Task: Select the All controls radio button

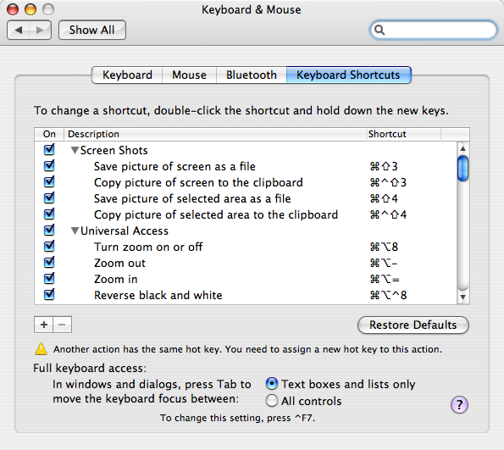Action: [272, 401]
